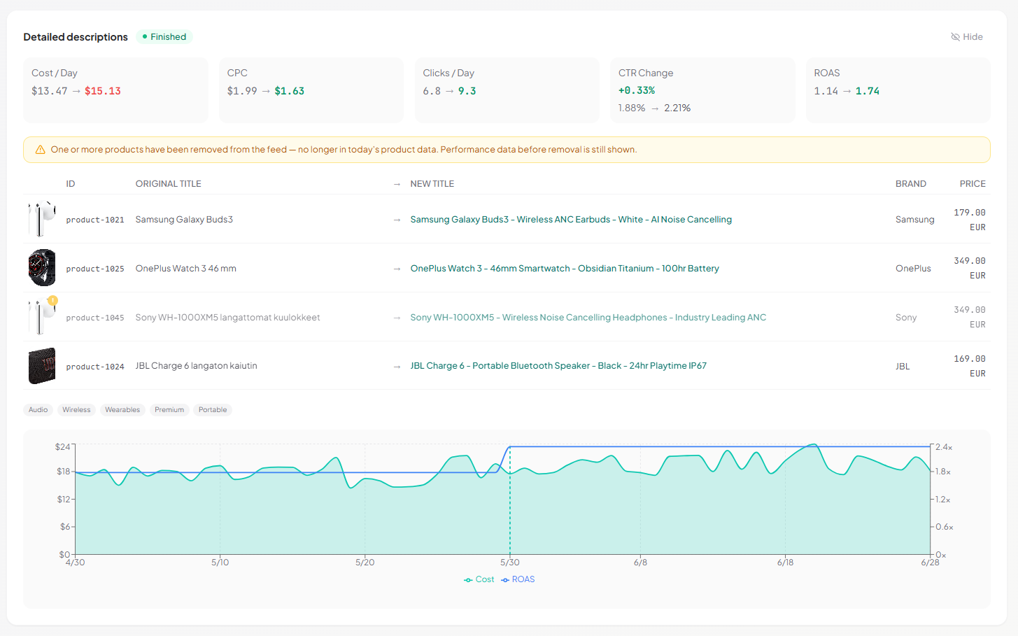Click the JBL brand cell
Viewport: 1018px width, 636px height.
coord(903,367)
